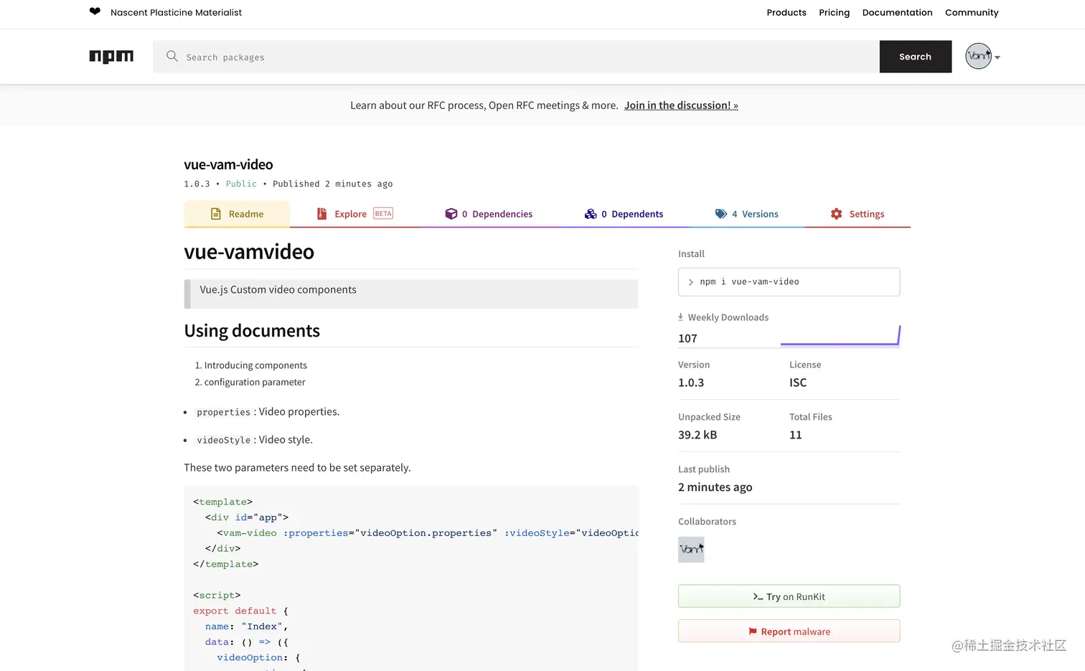This screenshot has width=1085, height=671.
Task: Click the heart icon in top bar
Action: click(95, 11)
